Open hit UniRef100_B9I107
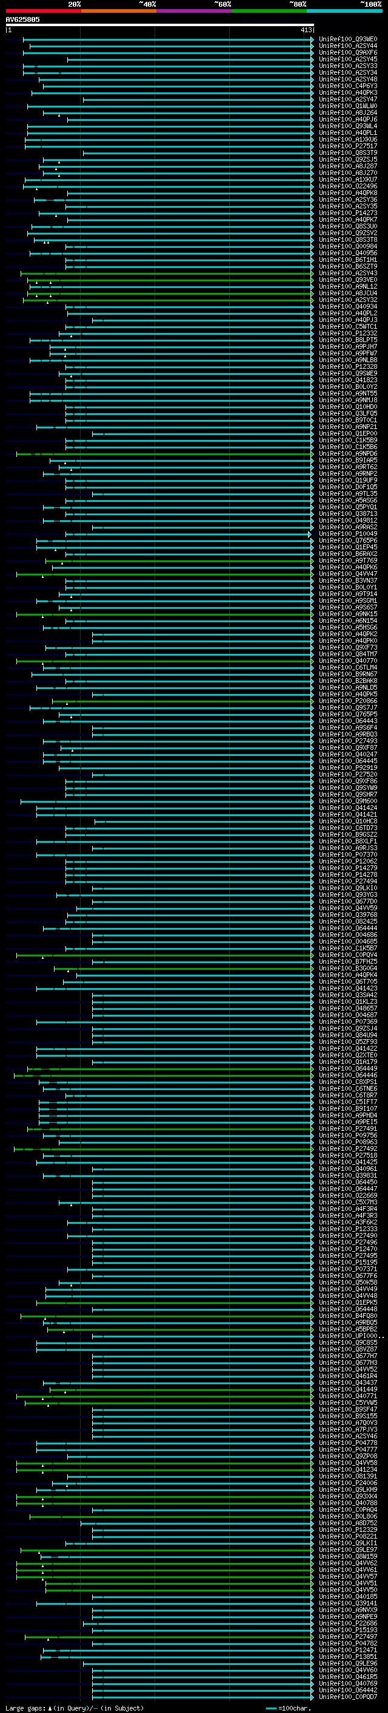Viewport: 388px width, 1713px height. pyautogui.click(x=348, y=1108)
